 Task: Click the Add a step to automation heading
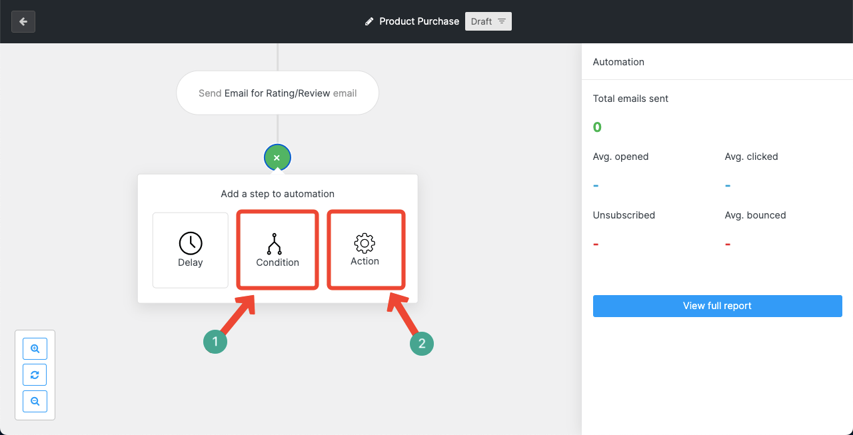[277, 194]
